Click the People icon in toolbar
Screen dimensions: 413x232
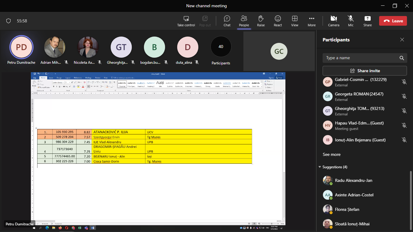[244, 21]
